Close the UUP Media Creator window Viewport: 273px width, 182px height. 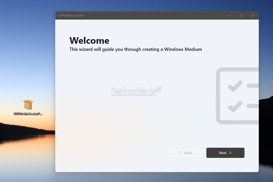[253, 16]
